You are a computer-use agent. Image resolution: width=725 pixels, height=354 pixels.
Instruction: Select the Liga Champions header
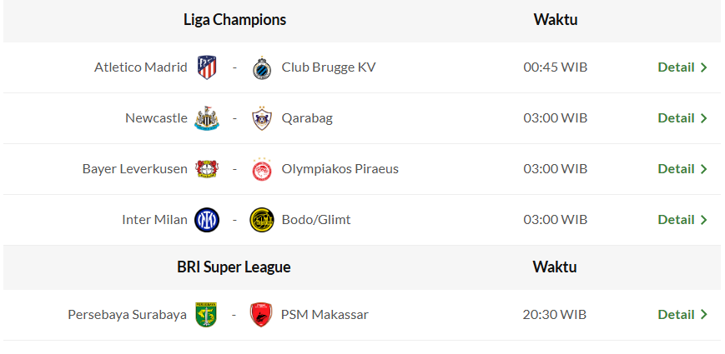234,20
